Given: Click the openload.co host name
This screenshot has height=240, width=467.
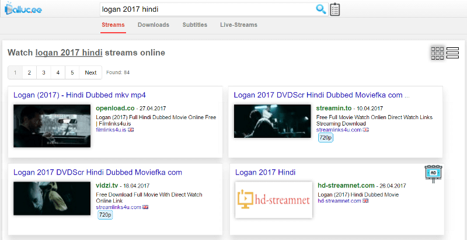Looking at the screenshot, I should [115, 108].
